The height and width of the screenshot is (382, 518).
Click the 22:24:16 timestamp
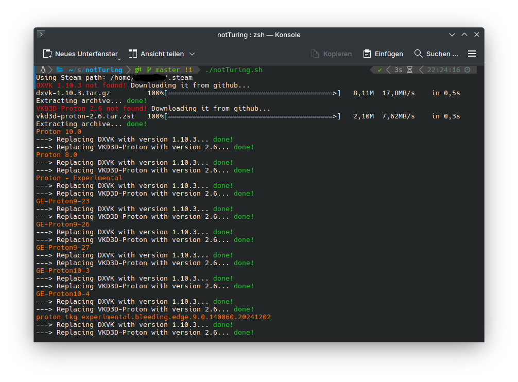(x=444, y=70)
